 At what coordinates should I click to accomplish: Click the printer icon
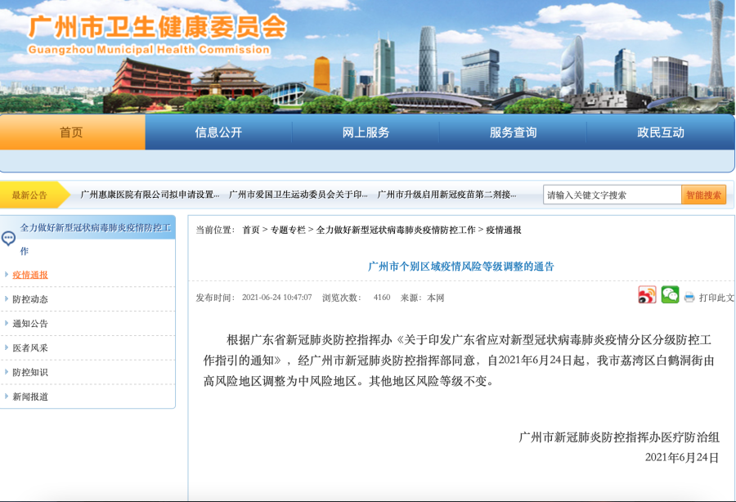coord(689,298)
